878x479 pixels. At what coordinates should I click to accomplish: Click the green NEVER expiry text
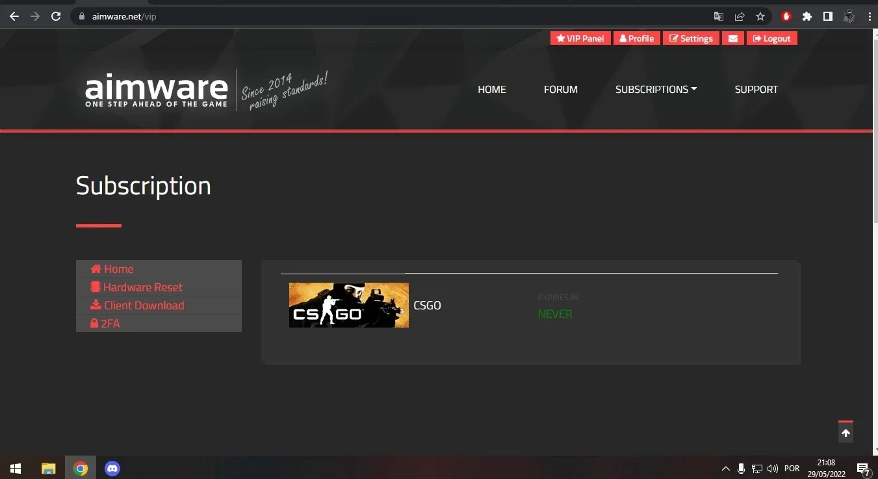[x=555, y=314]
